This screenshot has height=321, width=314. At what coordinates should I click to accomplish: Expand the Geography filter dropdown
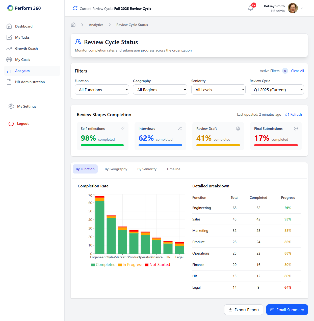coord(160,90)
